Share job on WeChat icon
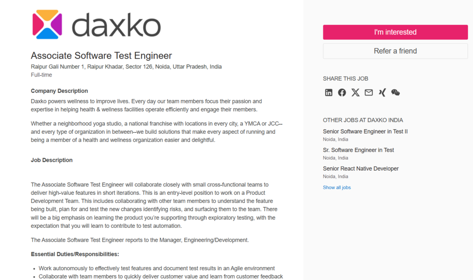 pos(395,92)
